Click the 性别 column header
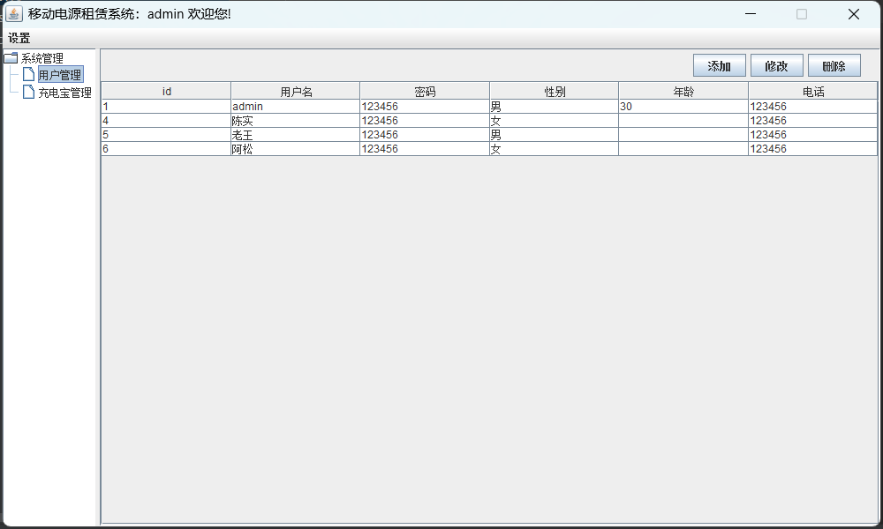 pos(554,91)
